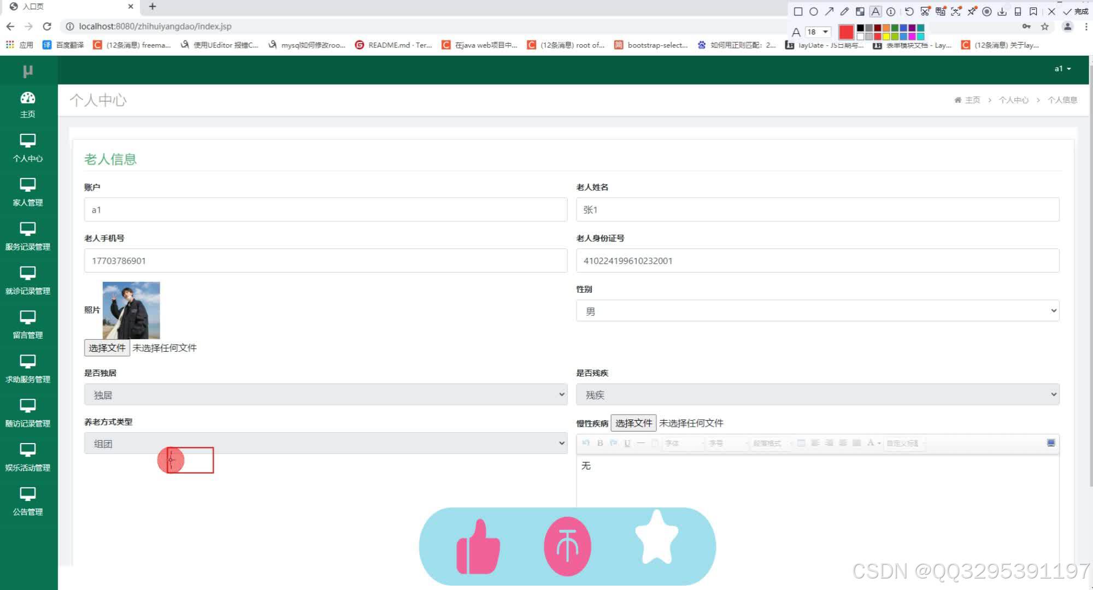Undo the last annotation
Screen dimensions: 1093x590
(909, 11)
